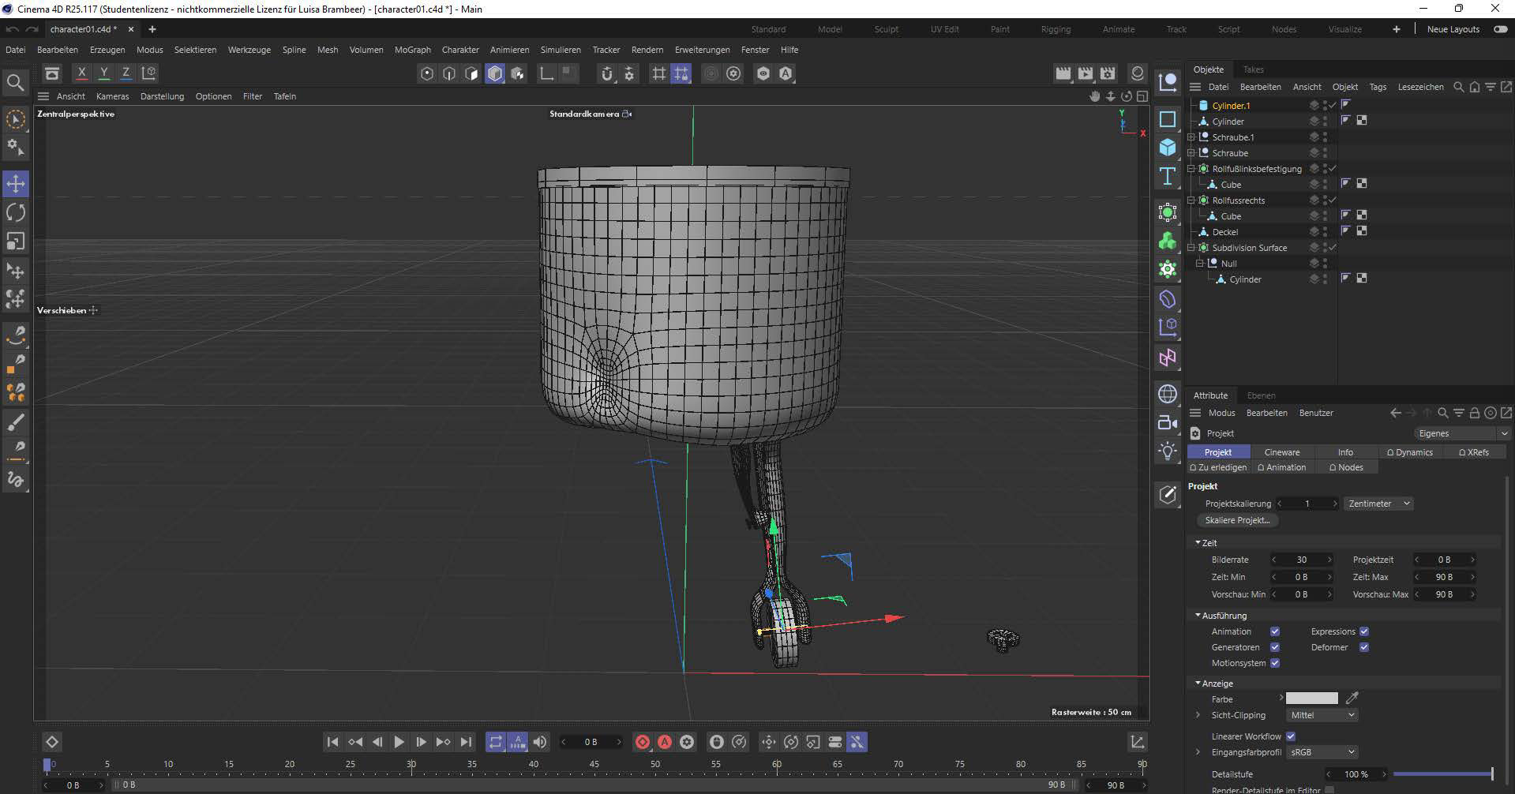Viewport: 1515px width, 794px height.
Task: Open the Dynamics tab
Action: tap(1409, 452)
